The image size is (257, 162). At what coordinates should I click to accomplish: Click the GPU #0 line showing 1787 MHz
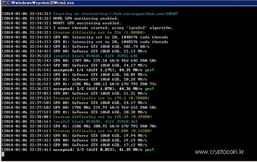[x=79, y=61]
